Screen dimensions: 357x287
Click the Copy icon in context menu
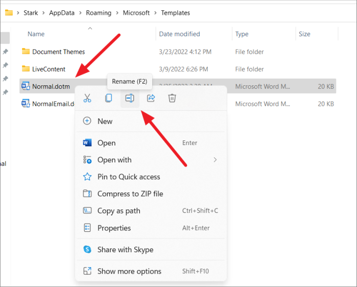click(x=109, y=98)
